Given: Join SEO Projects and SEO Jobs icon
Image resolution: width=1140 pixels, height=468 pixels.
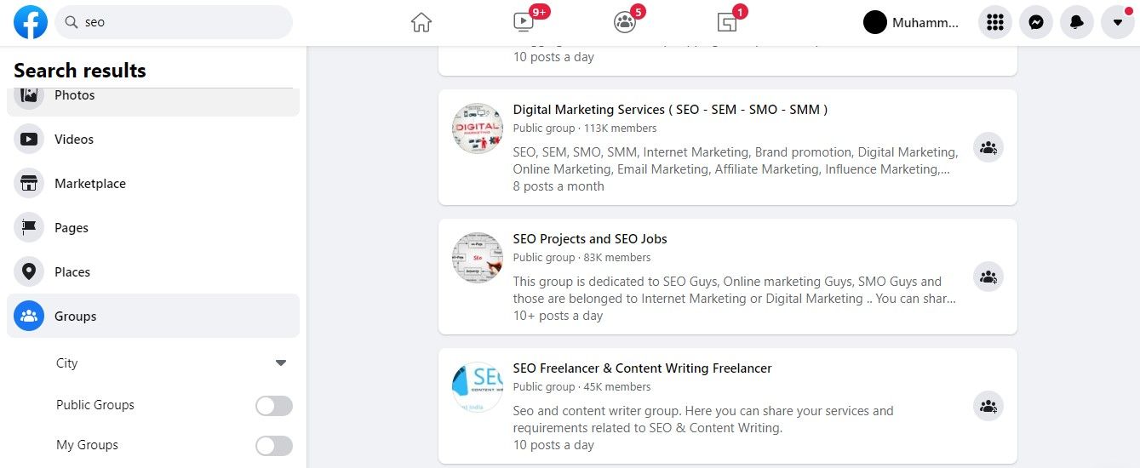Looking at the screenshot, I should point(988,277).
